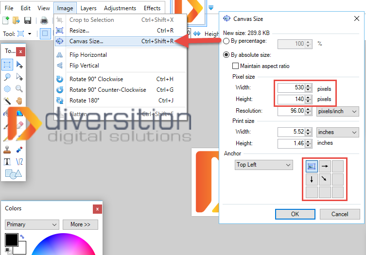This screenshot has width=366, height=255.
Task: Click the New file icon in toolbar
Action: click(x=6, y=20)
